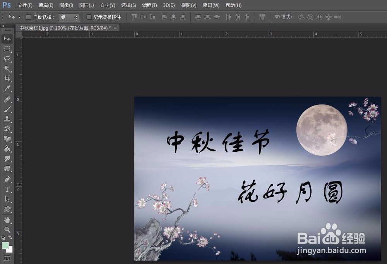387x264 pixels.
Task: Select the Brush tool
Action: pos(7,109)
